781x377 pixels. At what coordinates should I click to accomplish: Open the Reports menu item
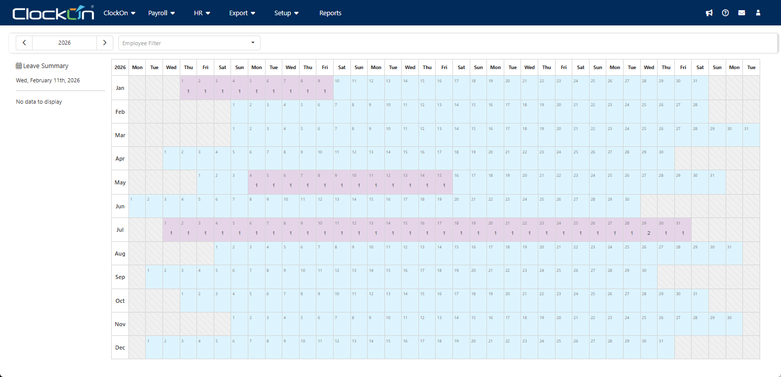tap(331, 13)
